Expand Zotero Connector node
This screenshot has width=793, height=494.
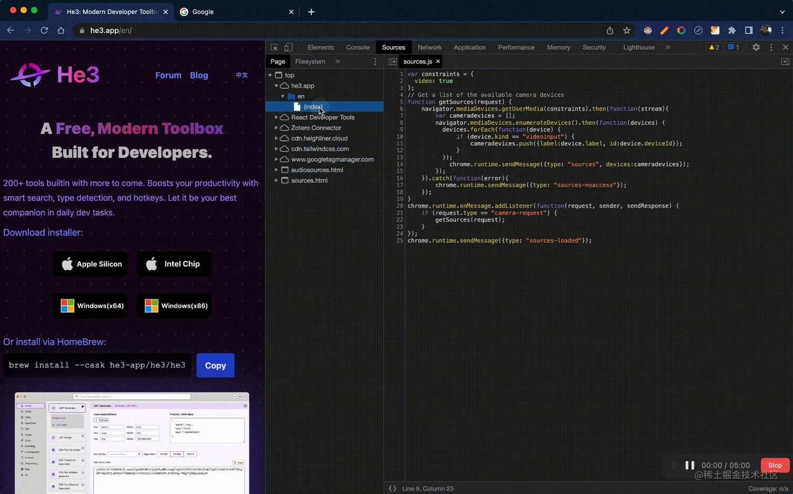(276, 128)
